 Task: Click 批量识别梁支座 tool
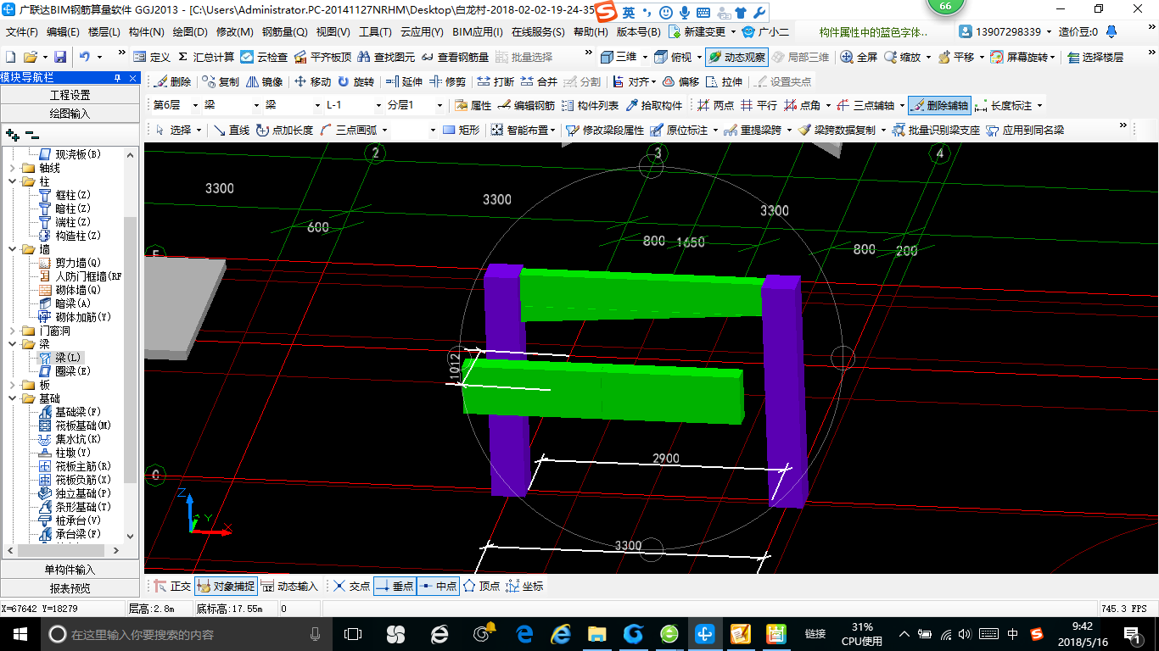click(x=936, y=131)
